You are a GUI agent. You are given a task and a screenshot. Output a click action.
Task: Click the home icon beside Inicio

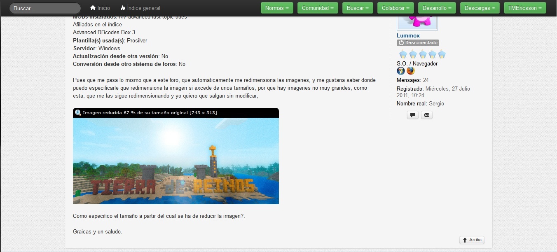pos(93,8)
